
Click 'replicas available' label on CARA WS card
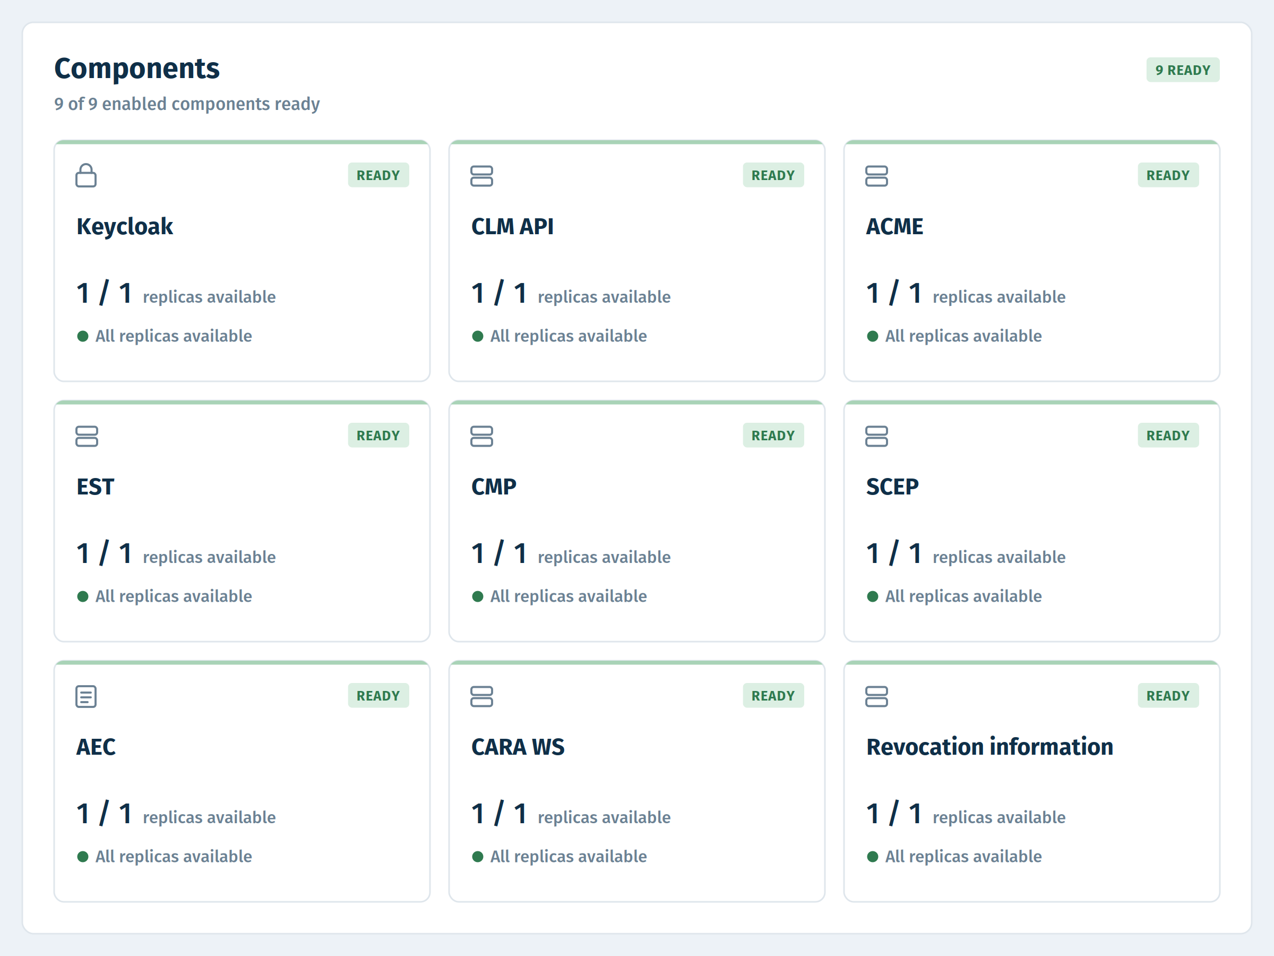coord(604,818)
